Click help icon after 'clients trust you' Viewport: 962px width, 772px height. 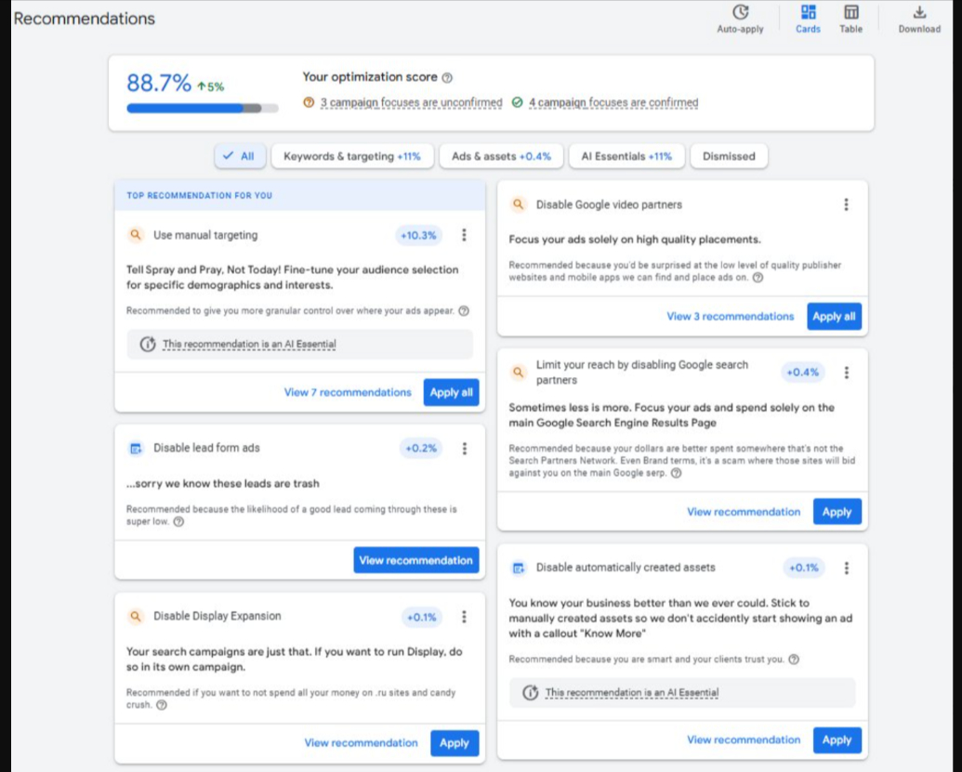tap(794, 660)
